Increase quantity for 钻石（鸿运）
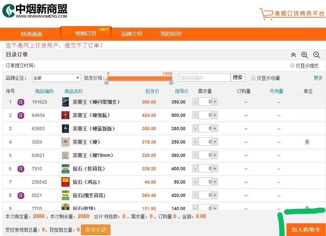The image size is (326, 236). pos(215,182)
